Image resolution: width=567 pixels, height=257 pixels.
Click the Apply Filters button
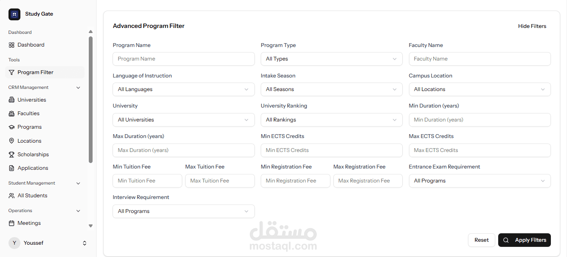pos(525,240)
